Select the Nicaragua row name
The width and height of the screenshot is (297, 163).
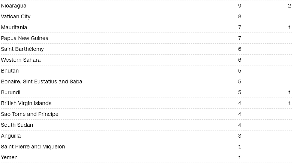13,6
